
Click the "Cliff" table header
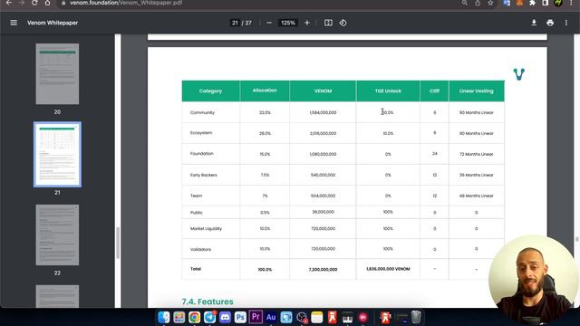point(434,91)
